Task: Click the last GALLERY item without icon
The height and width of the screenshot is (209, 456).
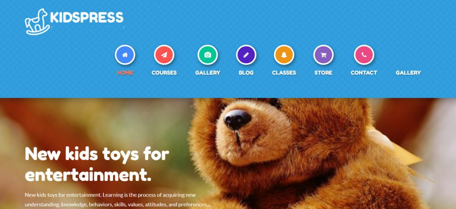Action: (408, 73)
